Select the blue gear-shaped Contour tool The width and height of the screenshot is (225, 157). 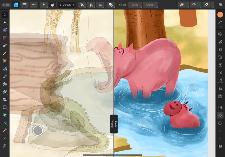coord(5,30)
